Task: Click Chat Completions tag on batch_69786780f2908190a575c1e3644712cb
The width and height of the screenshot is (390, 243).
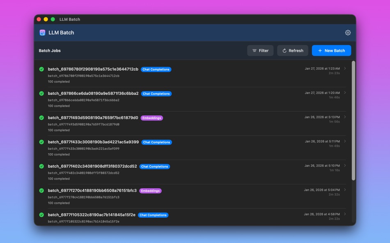Action: 156,70
